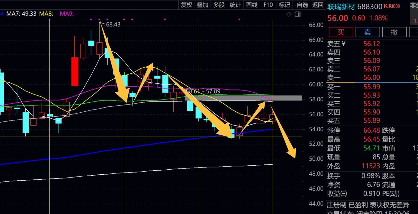Click the 返回 back button
Image resolution: width=418 pixels, height=214 pixels.
(318, 5)
